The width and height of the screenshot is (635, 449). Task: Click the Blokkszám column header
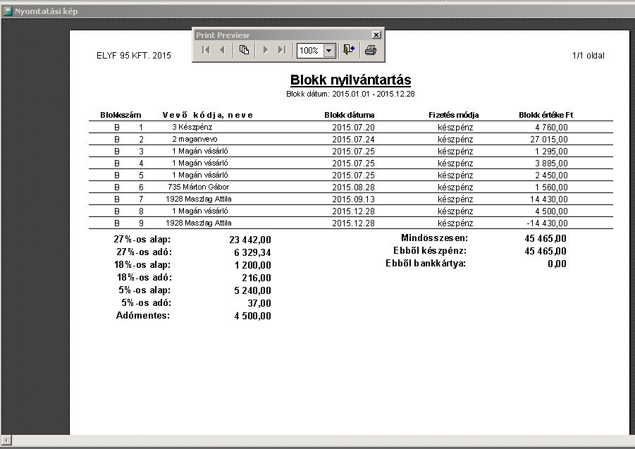click(121, 115)
